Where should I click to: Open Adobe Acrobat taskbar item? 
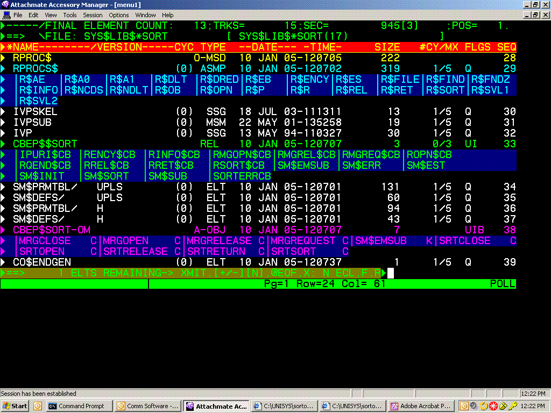coord(420,406)
